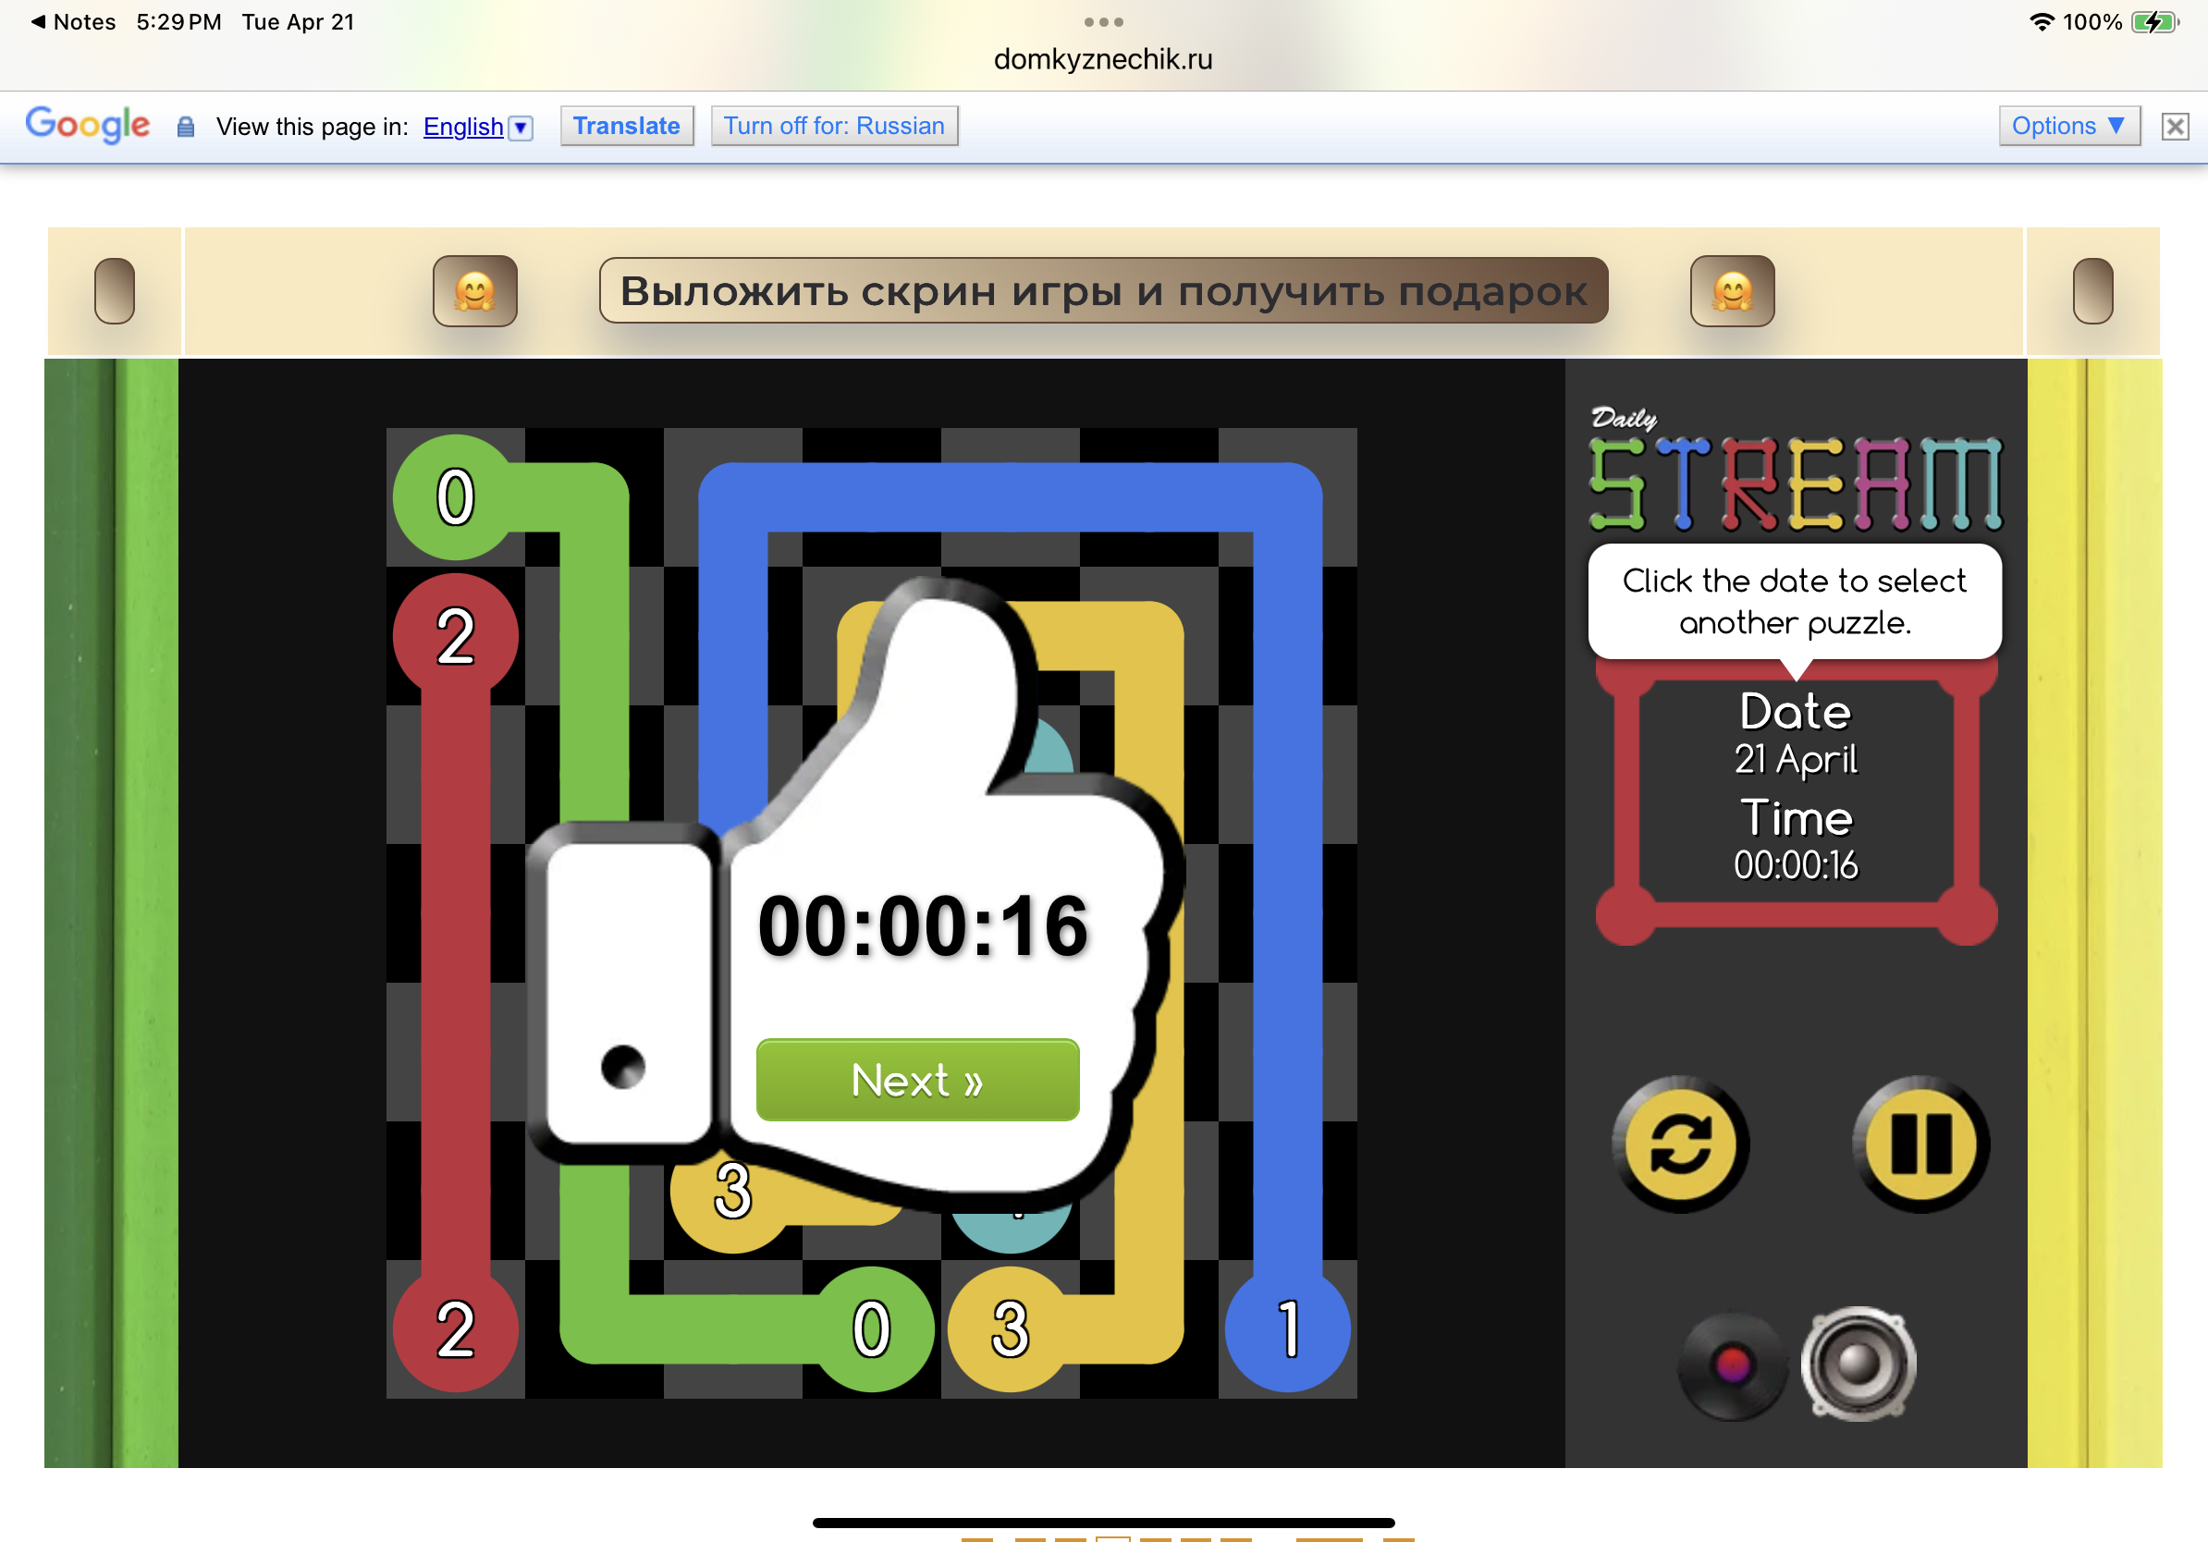Tap the bottom red 2 endpoint circle
The height and width of the screenshot is (1542, 2208).
(455, 1328)
